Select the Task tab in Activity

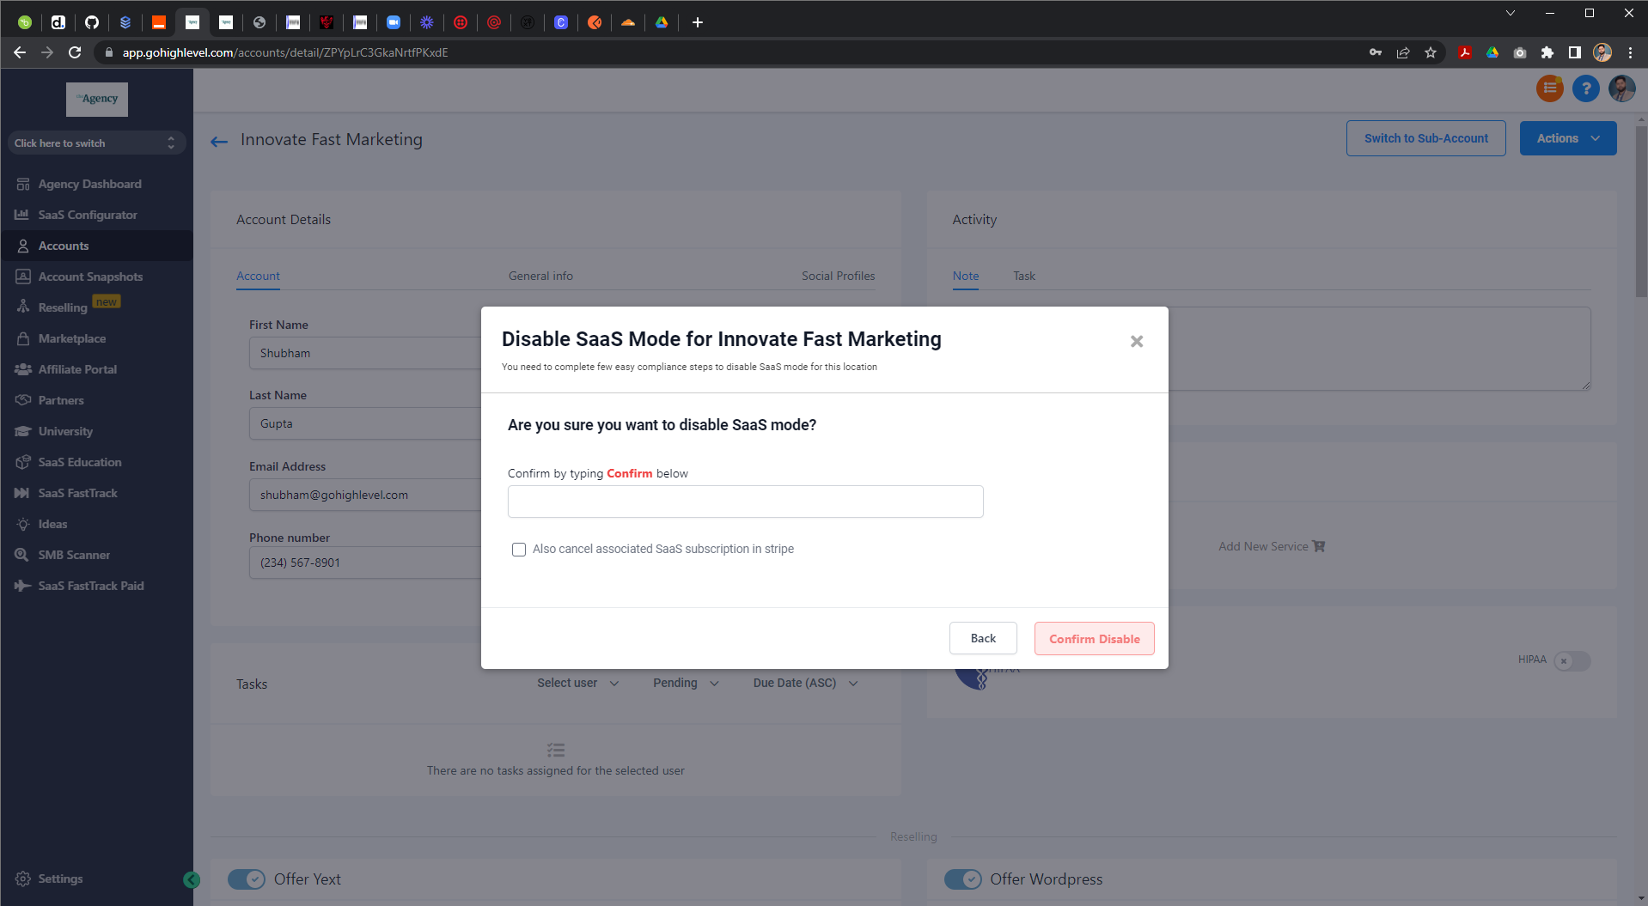click(x=1023, y=276)
